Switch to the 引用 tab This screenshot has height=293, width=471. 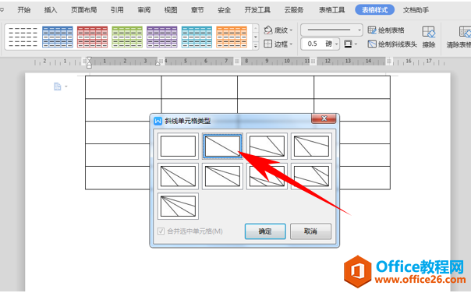(117, 10)
